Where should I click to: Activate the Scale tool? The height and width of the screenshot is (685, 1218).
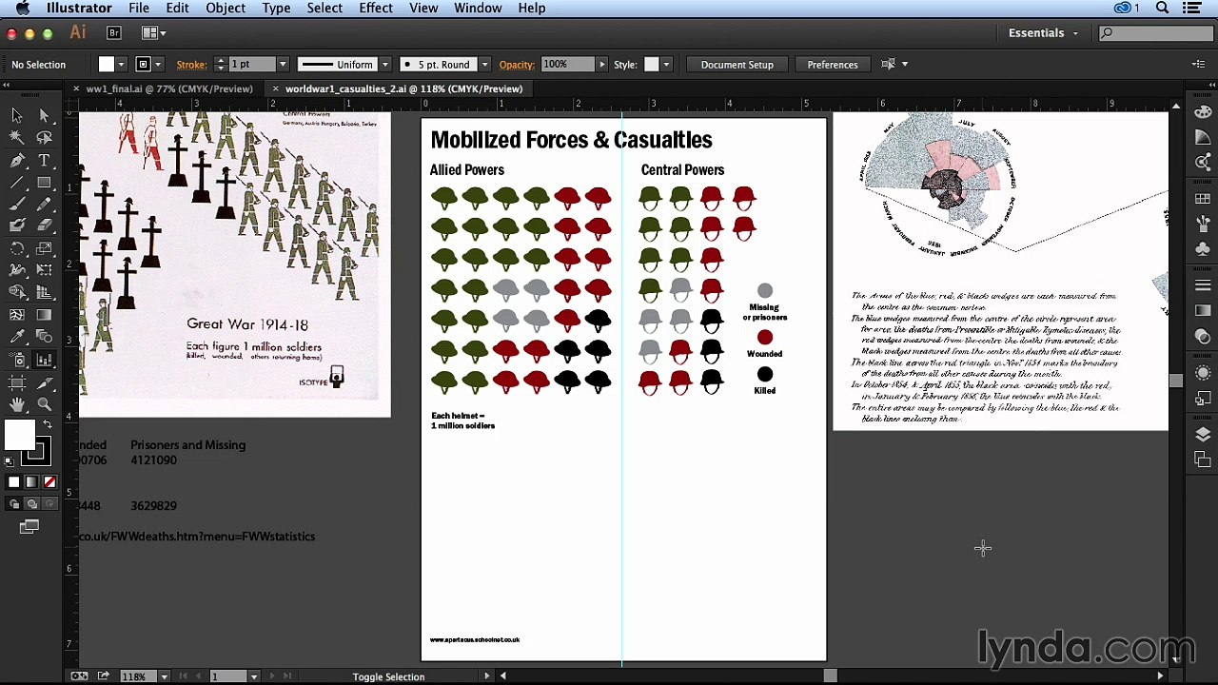point(44,248)
